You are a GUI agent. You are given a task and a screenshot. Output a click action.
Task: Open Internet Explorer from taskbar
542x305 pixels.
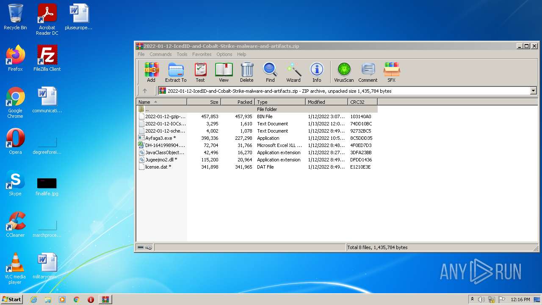tap(33, 299)
